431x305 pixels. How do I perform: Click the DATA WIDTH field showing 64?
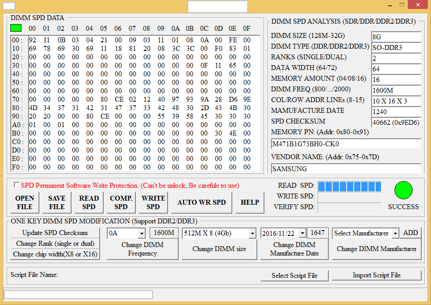coord(396,69)
